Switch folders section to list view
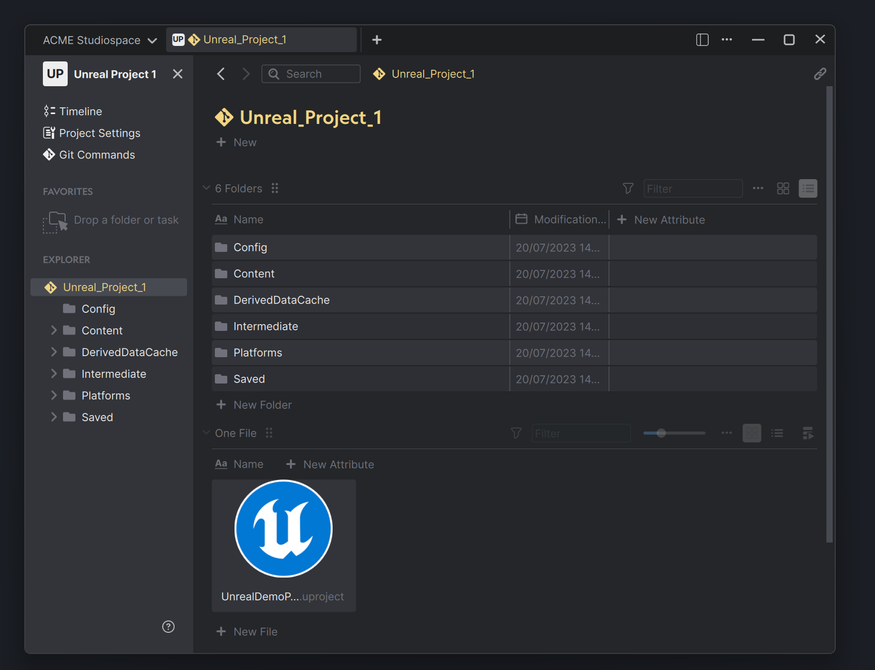 pos(808,188)
